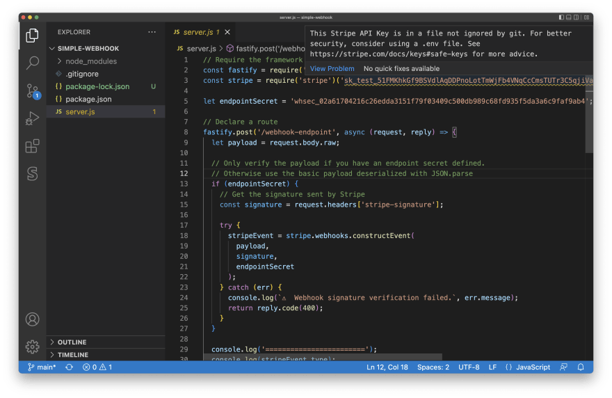Click the whsec endpoint secret string
612x398 pixels.
(440, 101)
